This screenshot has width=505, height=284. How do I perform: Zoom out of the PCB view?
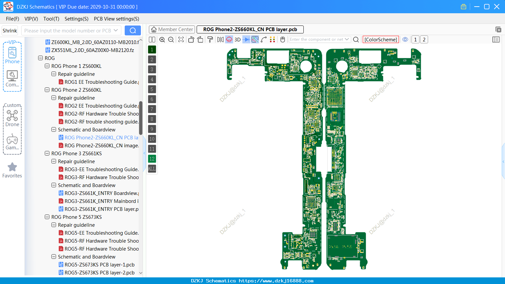171,40
